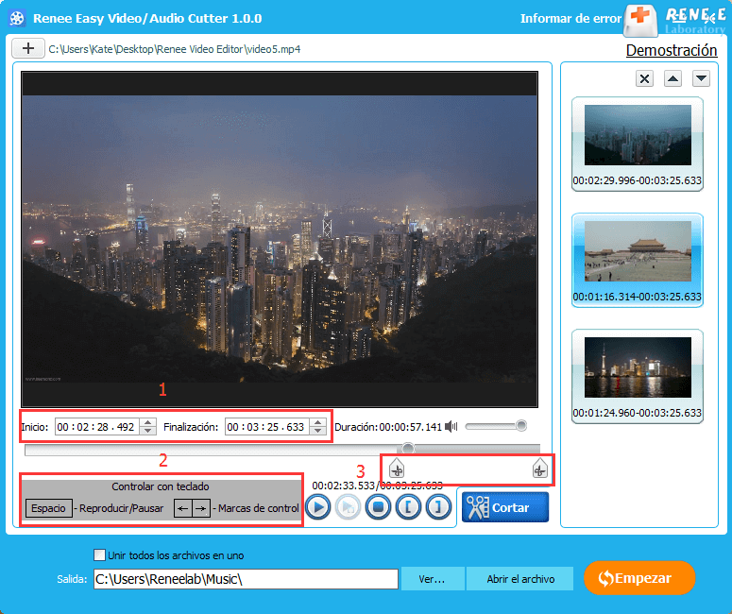Screen dimensions: 732x614
Task: Mute audio using the speaker icon
Action: 451,426
